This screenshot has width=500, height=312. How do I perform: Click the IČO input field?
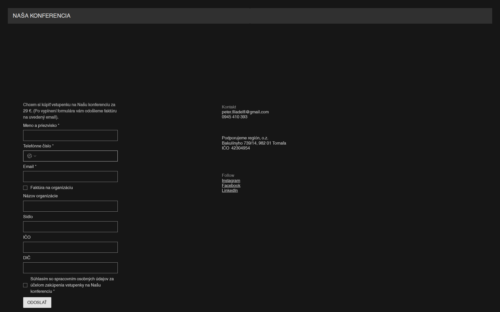pyautogui.click(x=70, y=247)
